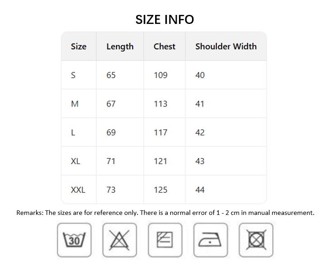Click the Chest column header

click(165, 46)
